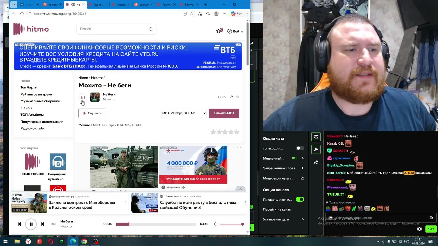The image size is (438, 246).
Task: Switch to the 'не беги' Yandex tab
Action: click(52, 5)
